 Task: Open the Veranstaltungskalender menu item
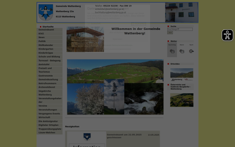pos(49,100)
